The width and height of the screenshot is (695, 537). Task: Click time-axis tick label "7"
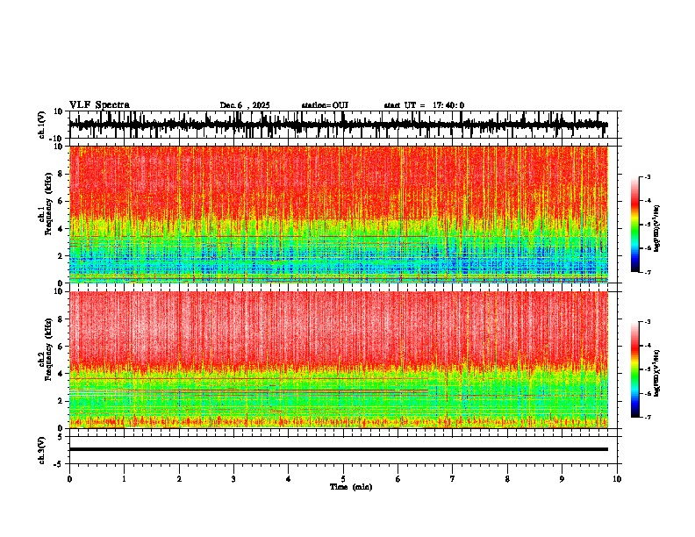click(453, 479)
